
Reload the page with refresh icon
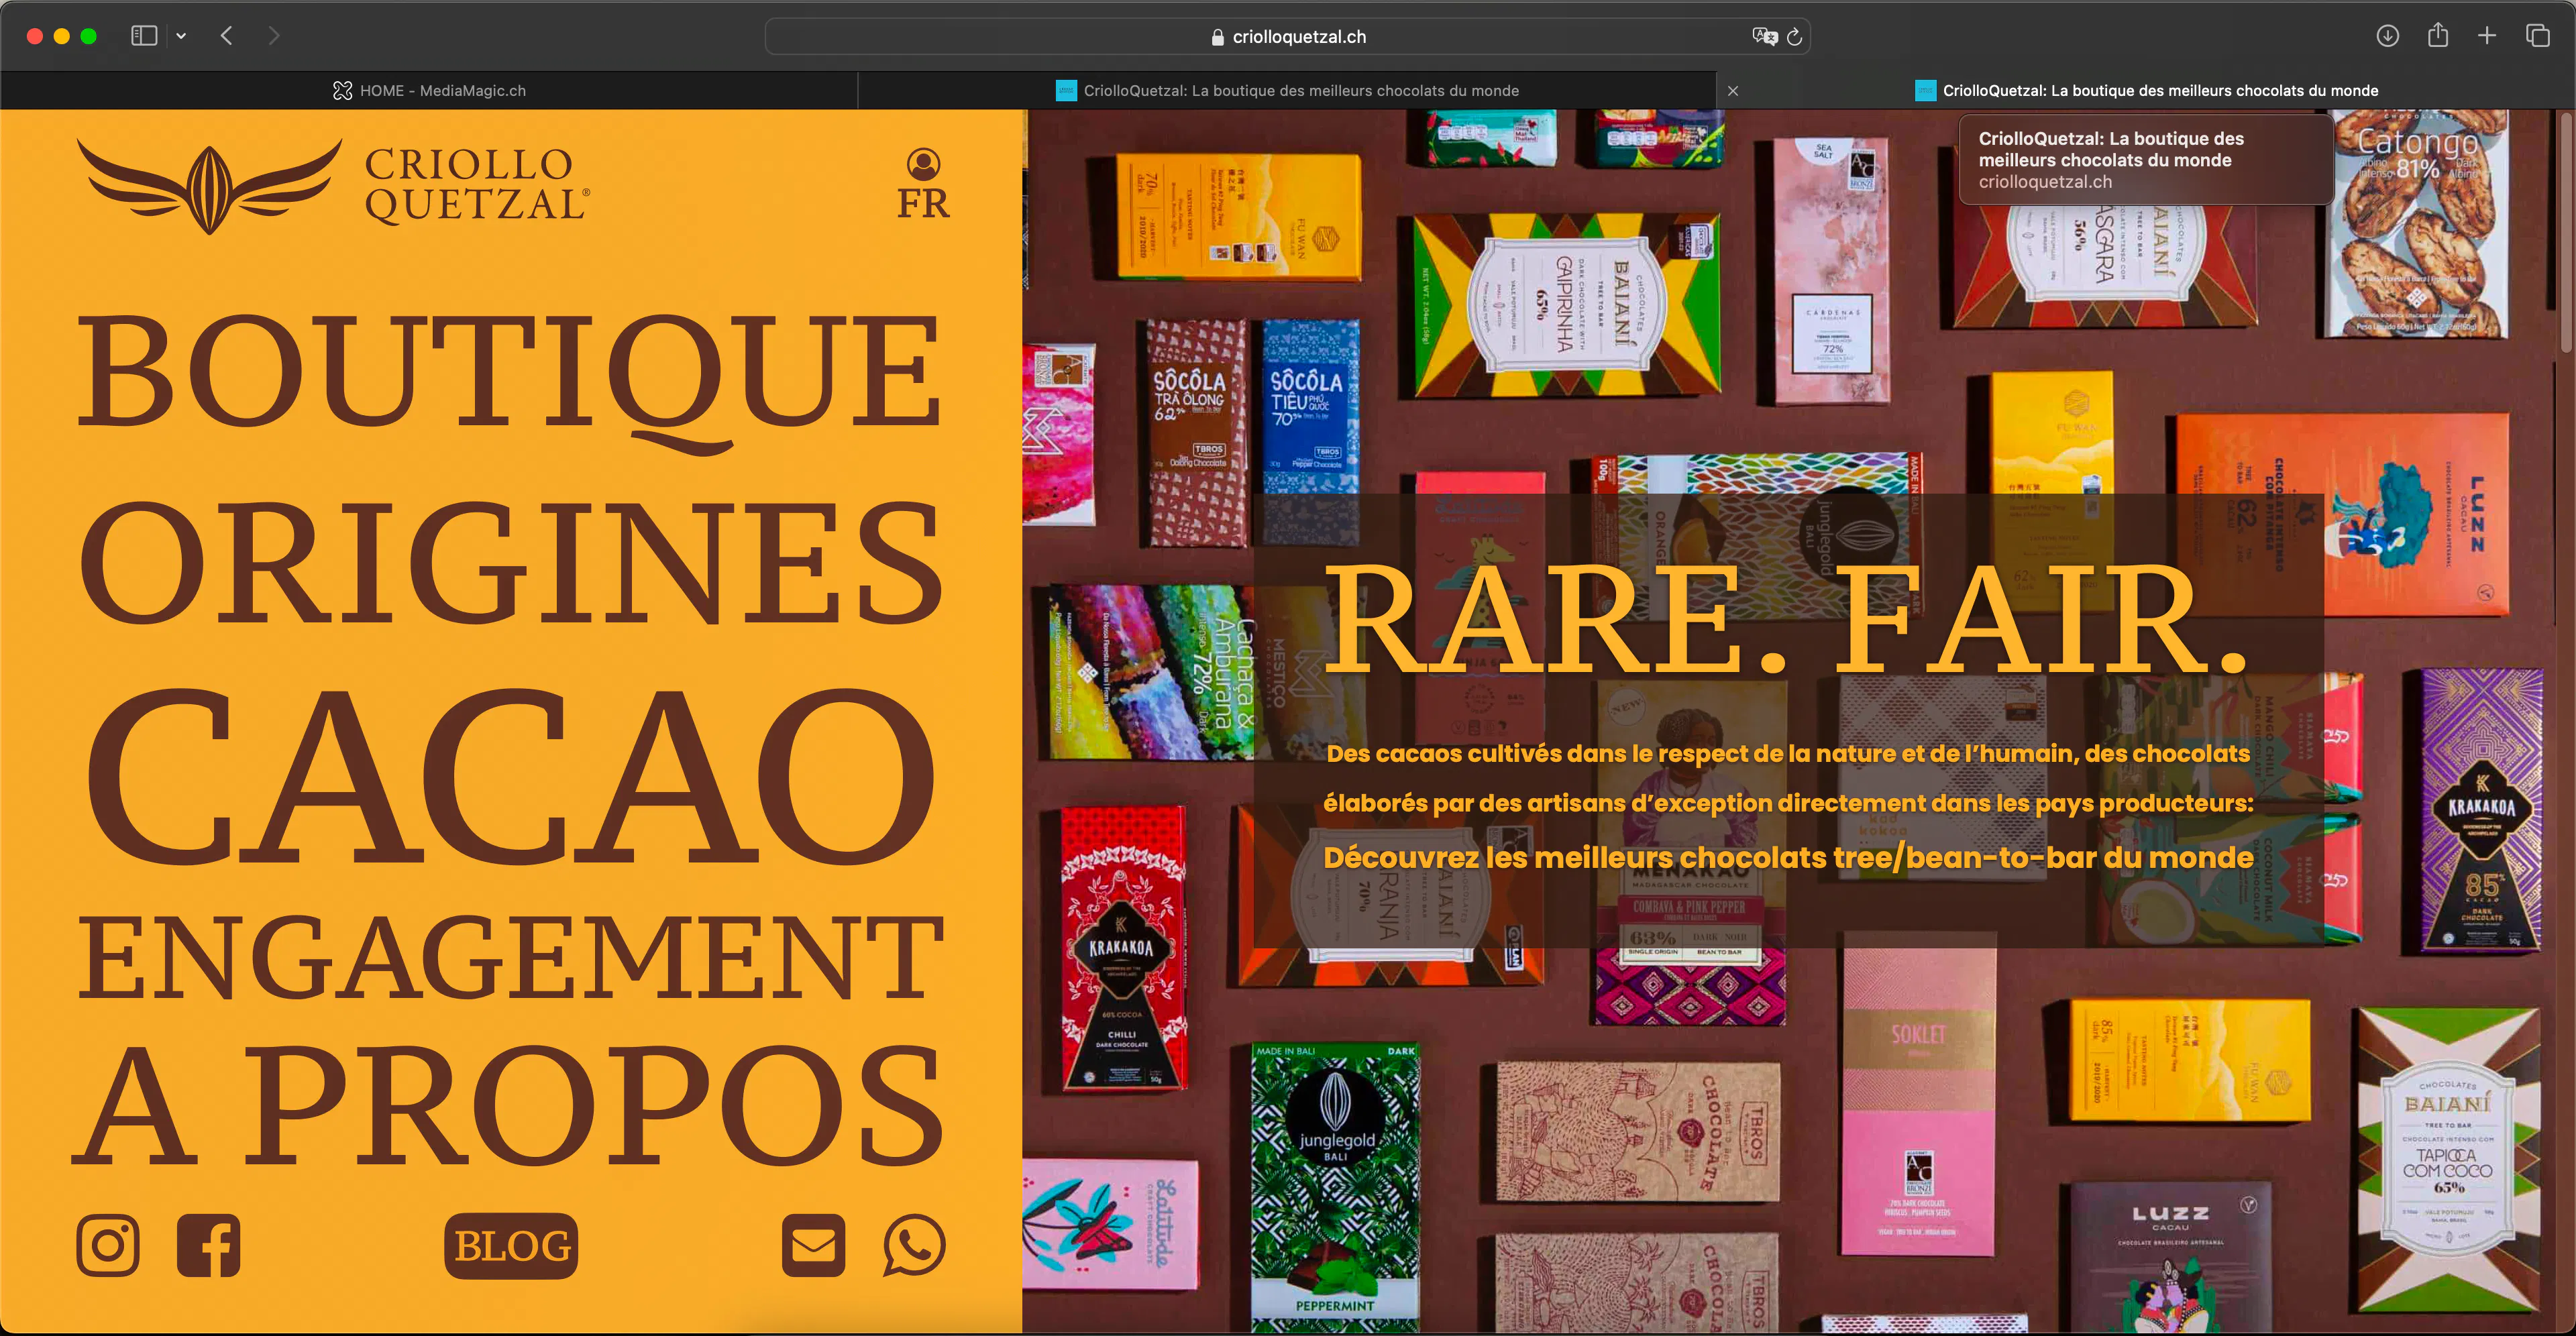point(1794,37)
